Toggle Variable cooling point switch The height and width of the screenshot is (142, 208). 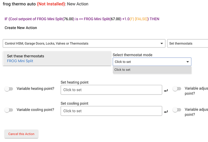(9, 110)
